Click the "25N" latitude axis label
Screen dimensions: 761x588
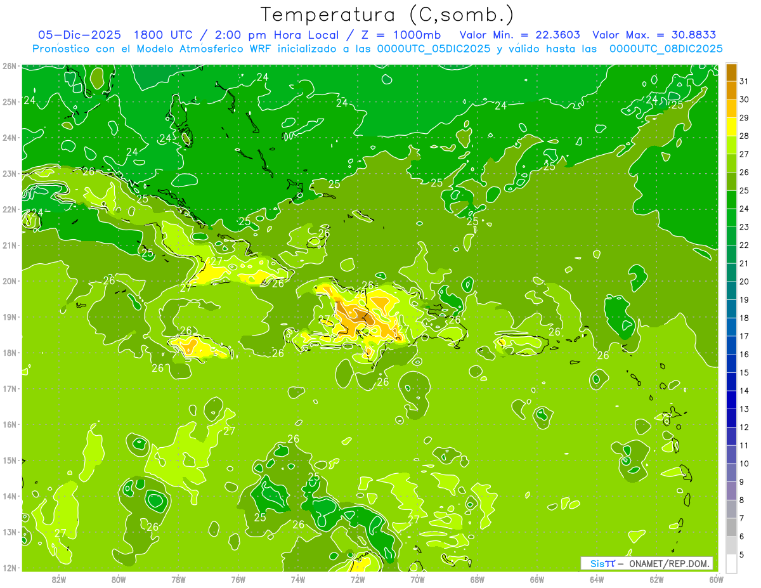coord(9,102)
